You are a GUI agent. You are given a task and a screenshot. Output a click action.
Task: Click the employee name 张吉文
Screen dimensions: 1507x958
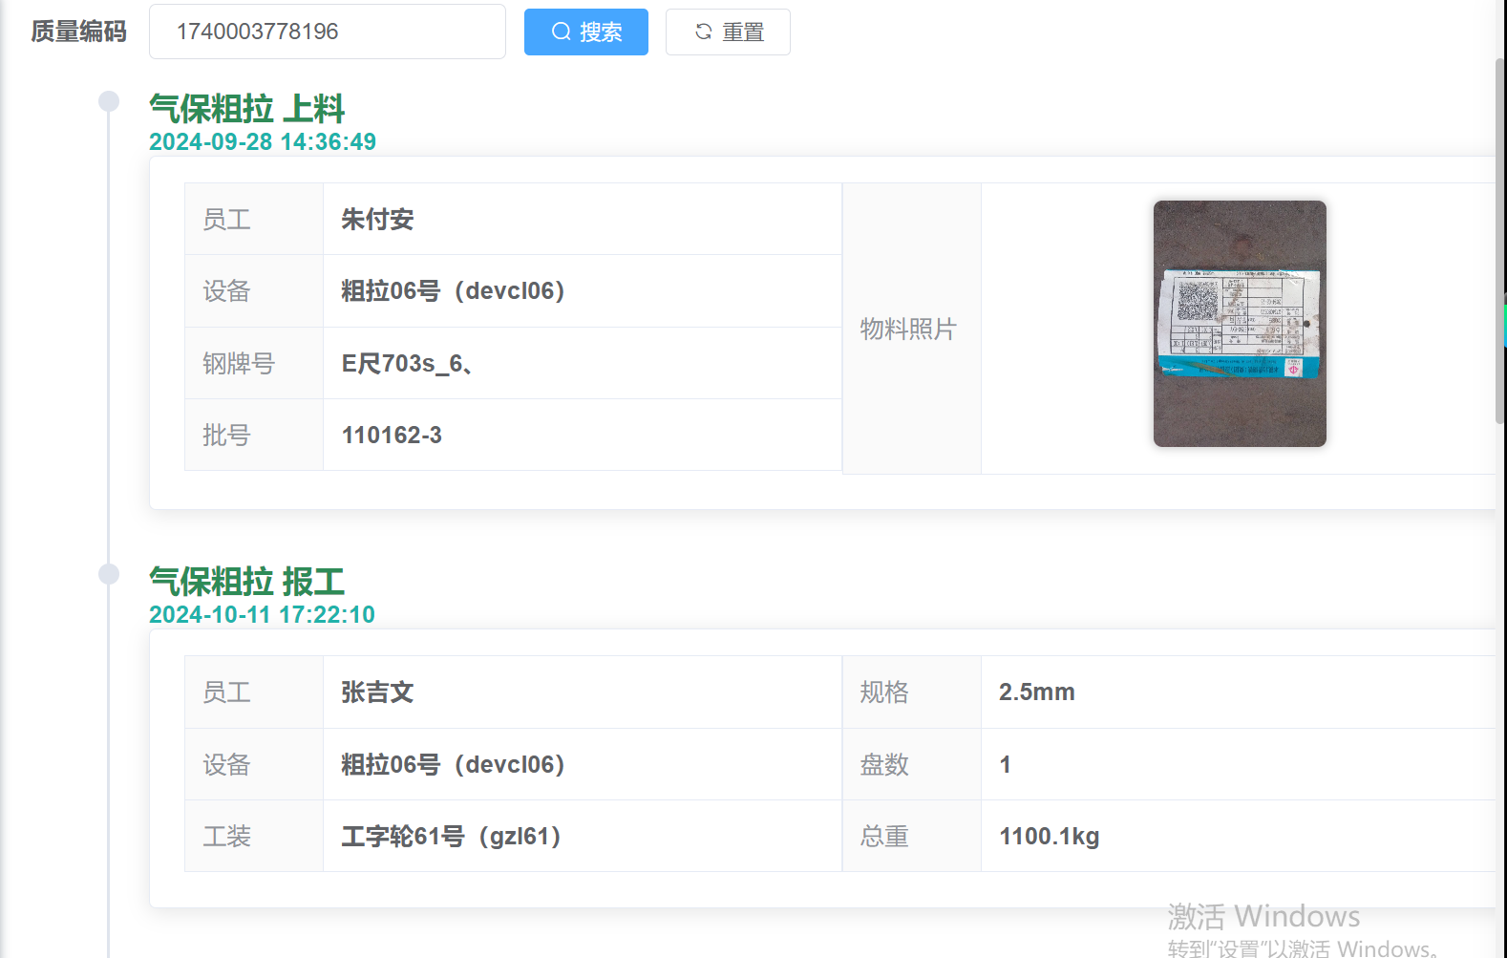coord(377,692)
